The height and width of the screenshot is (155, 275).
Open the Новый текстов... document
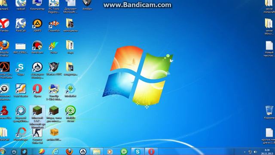(269, 49)
